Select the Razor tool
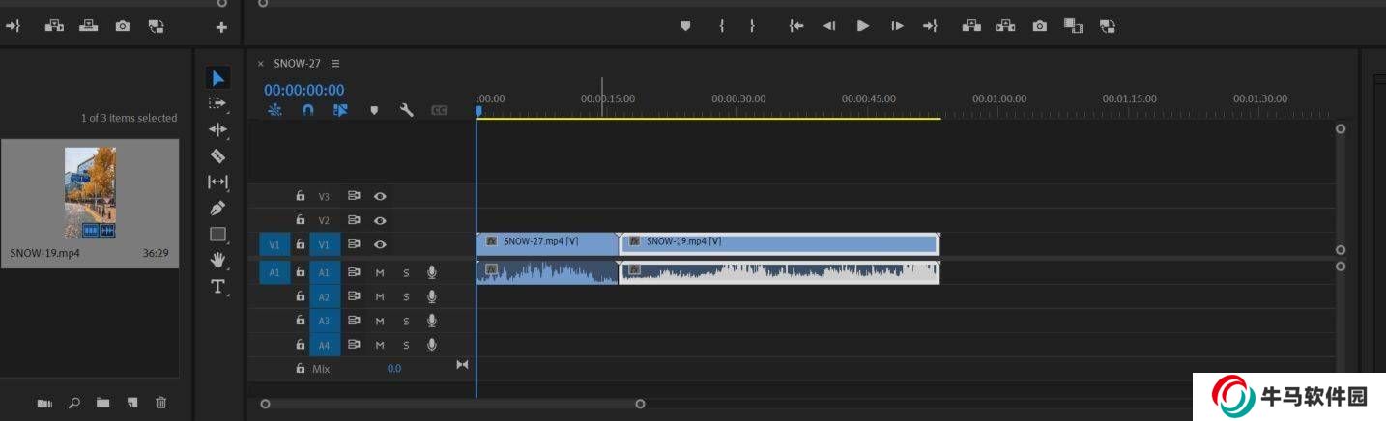The width and height of the screenshot is (1386, 421). [217, 155]
